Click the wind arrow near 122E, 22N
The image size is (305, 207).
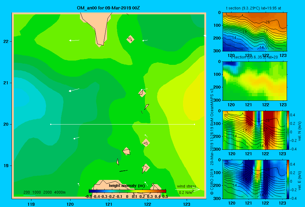coord(145,40)
